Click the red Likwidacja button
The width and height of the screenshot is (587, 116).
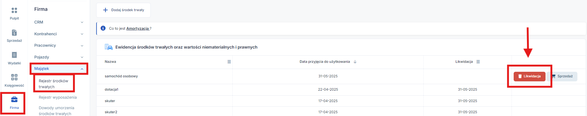pos(529,76)
